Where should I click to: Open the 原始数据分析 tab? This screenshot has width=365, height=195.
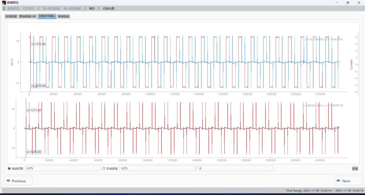click(x=27, y=16)
